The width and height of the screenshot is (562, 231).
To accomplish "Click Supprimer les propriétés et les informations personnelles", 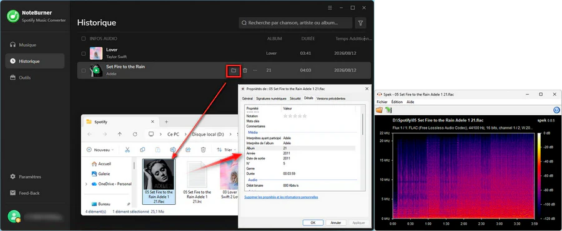I will [281, 197].
